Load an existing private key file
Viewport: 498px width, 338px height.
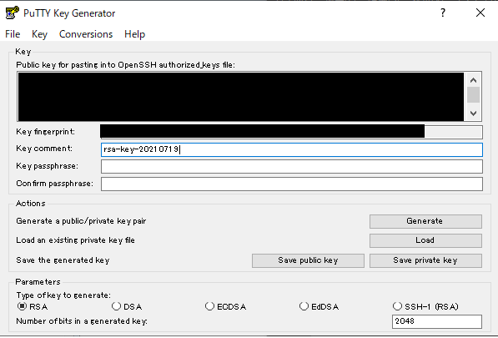click(x=425, y=240)
